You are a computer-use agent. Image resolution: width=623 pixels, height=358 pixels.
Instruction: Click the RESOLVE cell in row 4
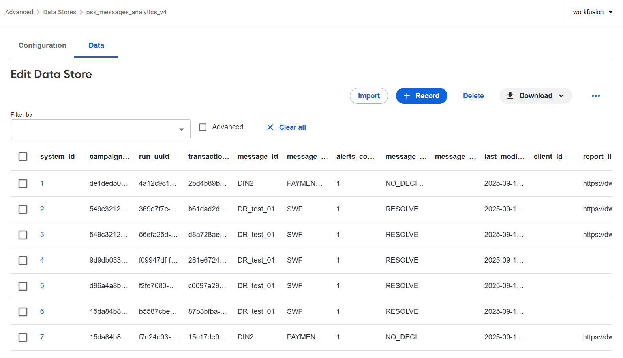pos(402,260)
